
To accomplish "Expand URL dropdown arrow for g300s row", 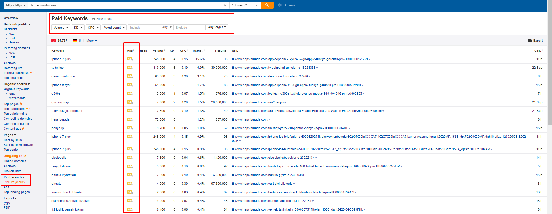I will 364,94.
